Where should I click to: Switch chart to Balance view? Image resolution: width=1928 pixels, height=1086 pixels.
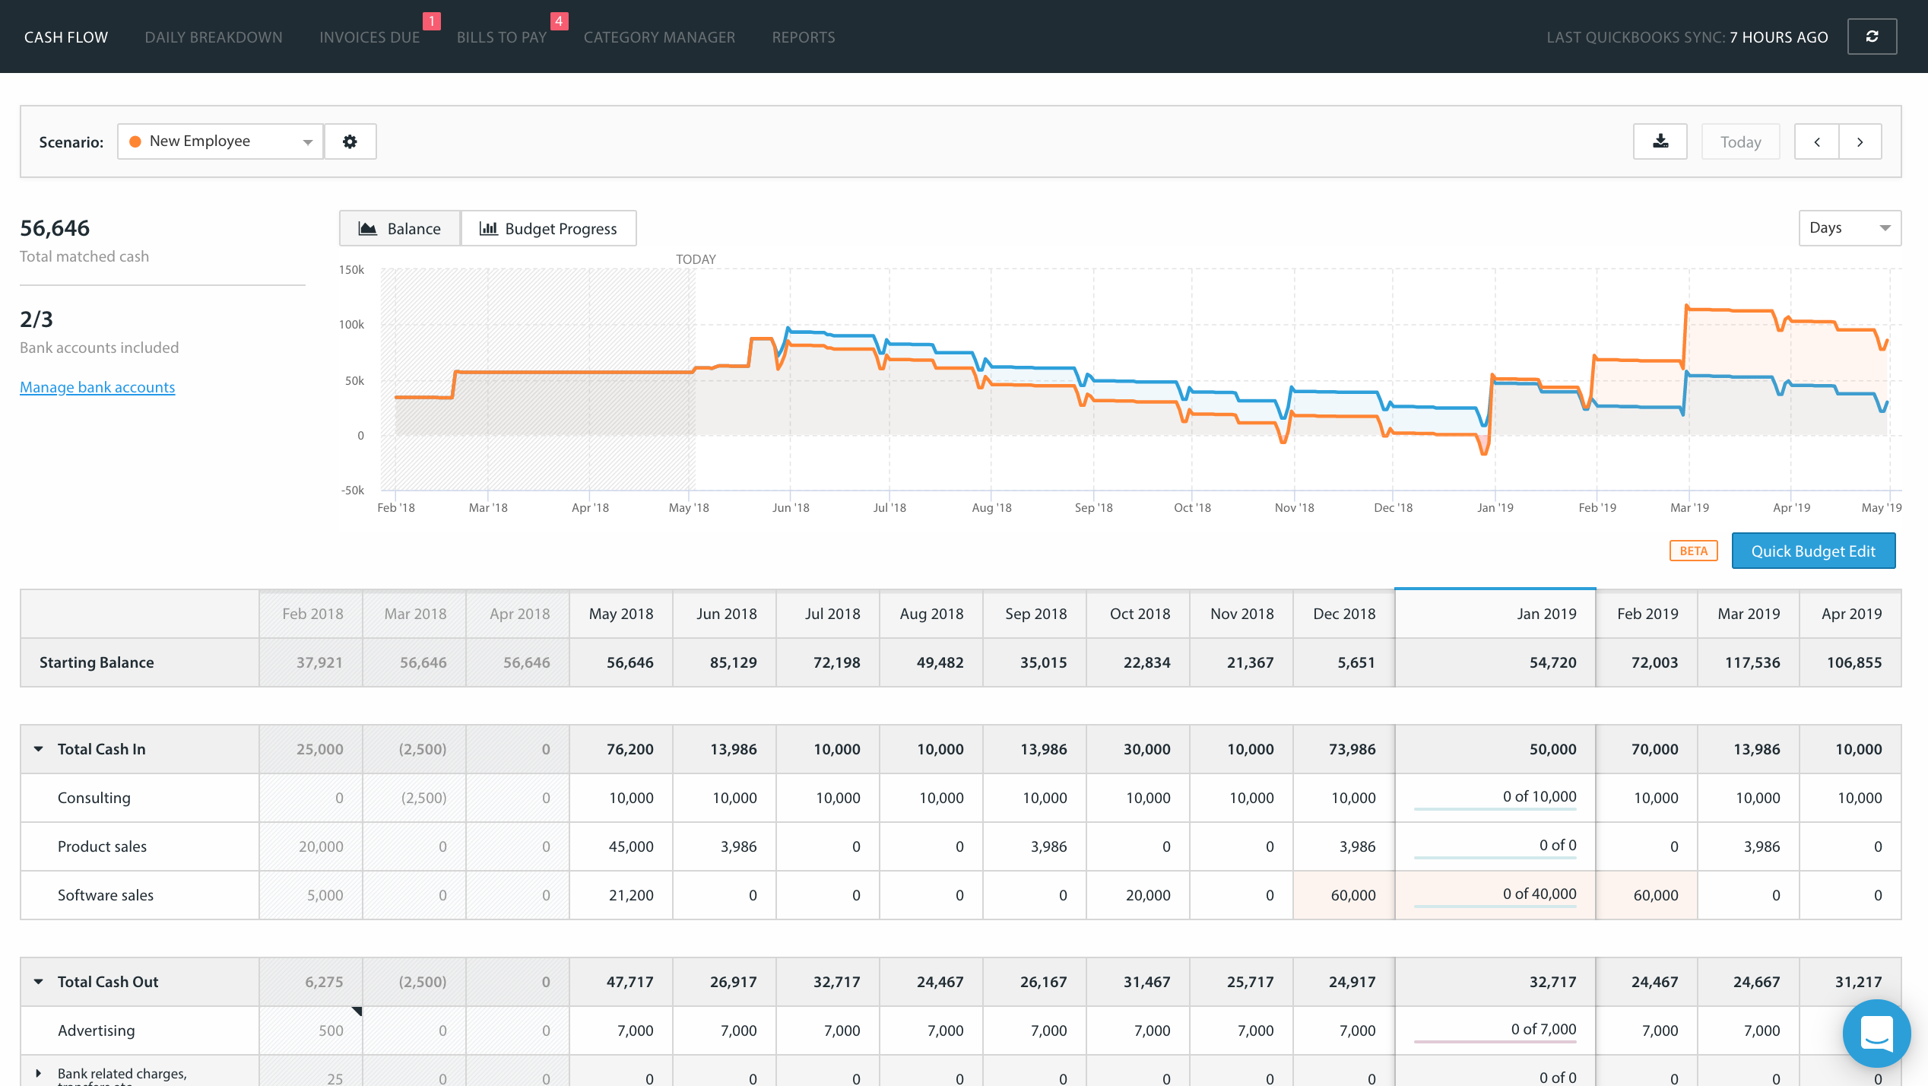pyautogui.click(x=400, y=228)
